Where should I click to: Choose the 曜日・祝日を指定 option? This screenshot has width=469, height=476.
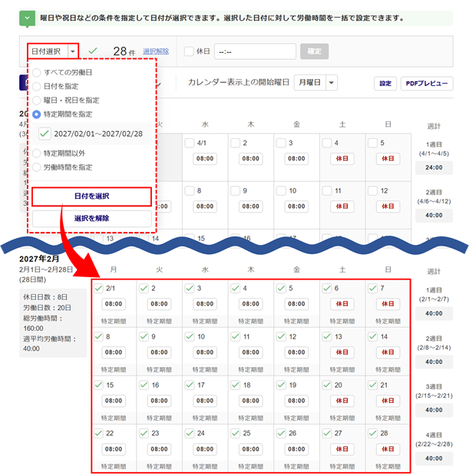(x=37, y=101)
